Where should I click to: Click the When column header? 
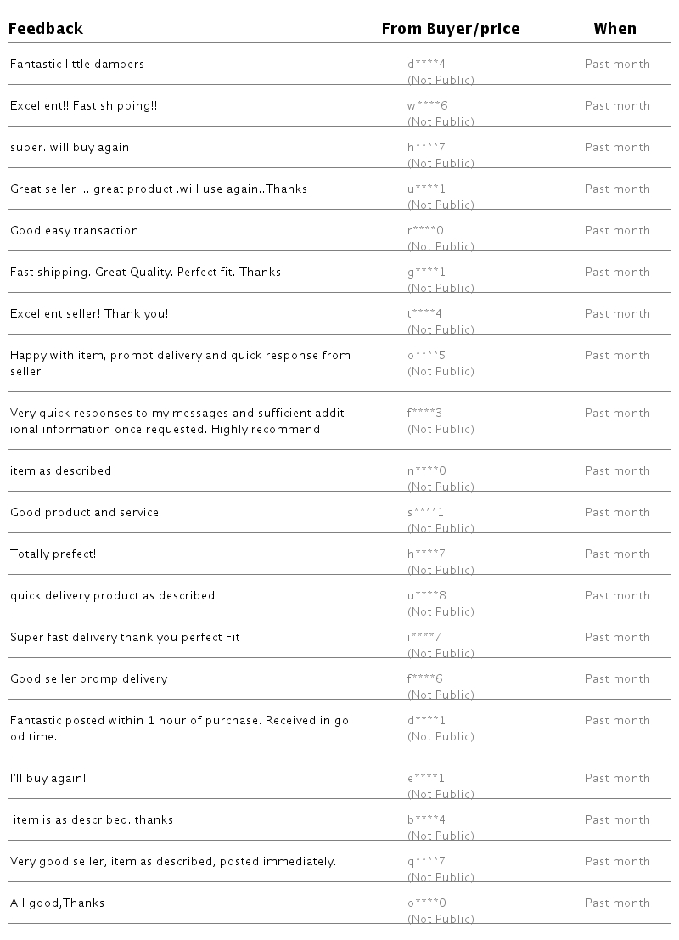click(x=614, y=29)
